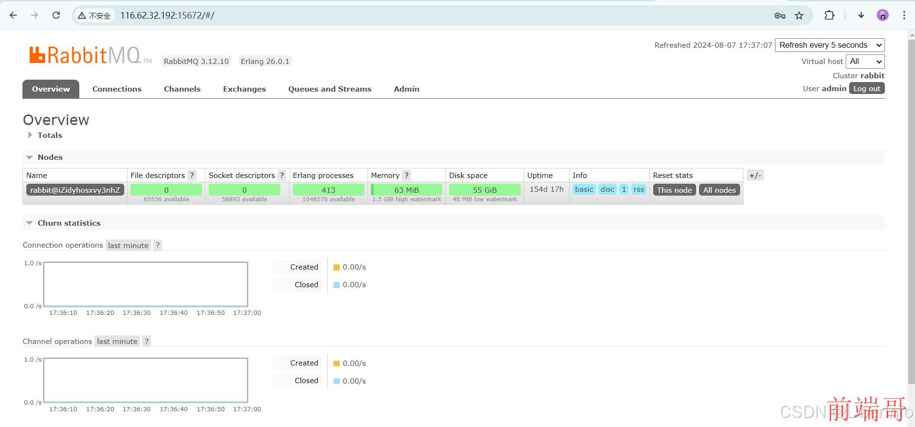Open the not-secure site info warning
This screenshot has height=427, width=915.
pos(94,16)
